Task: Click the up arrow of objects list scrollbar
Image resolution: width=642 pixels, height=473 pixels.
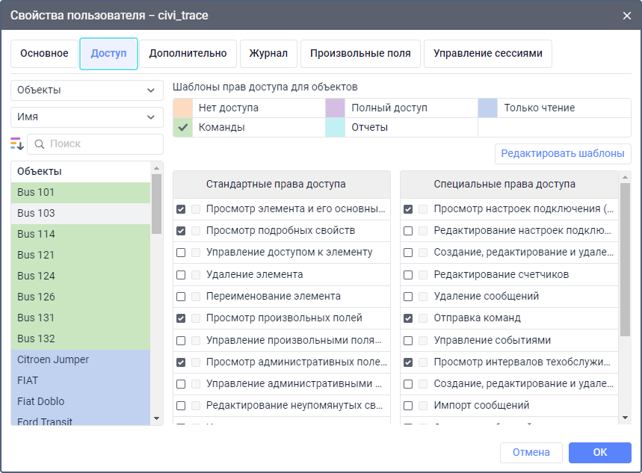Action: pos(156,167)
